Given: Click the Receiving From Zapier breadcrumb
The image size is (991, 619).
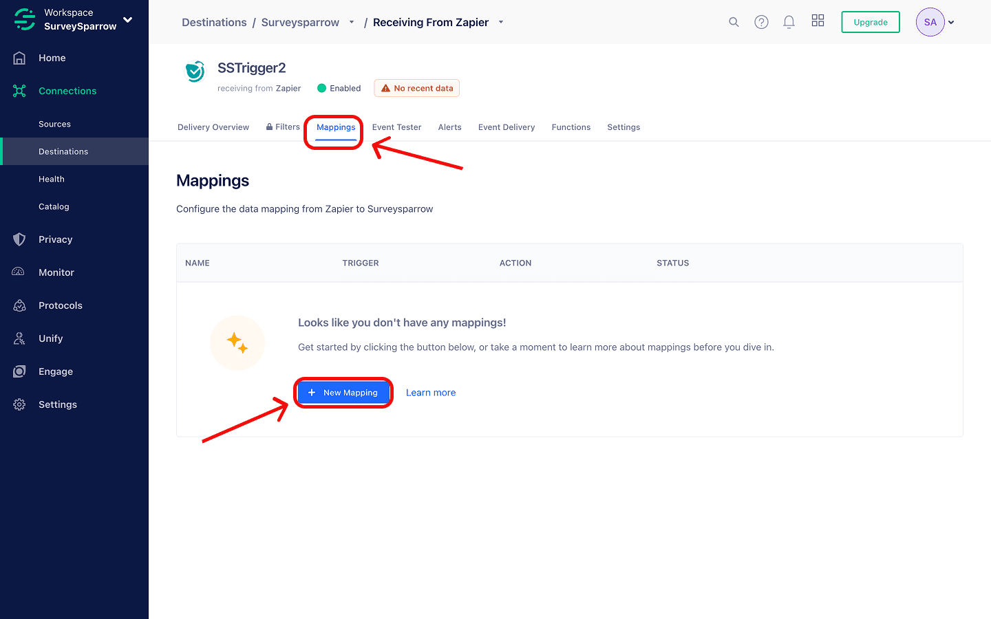Looking at the screenshot, I should (431, 22).
